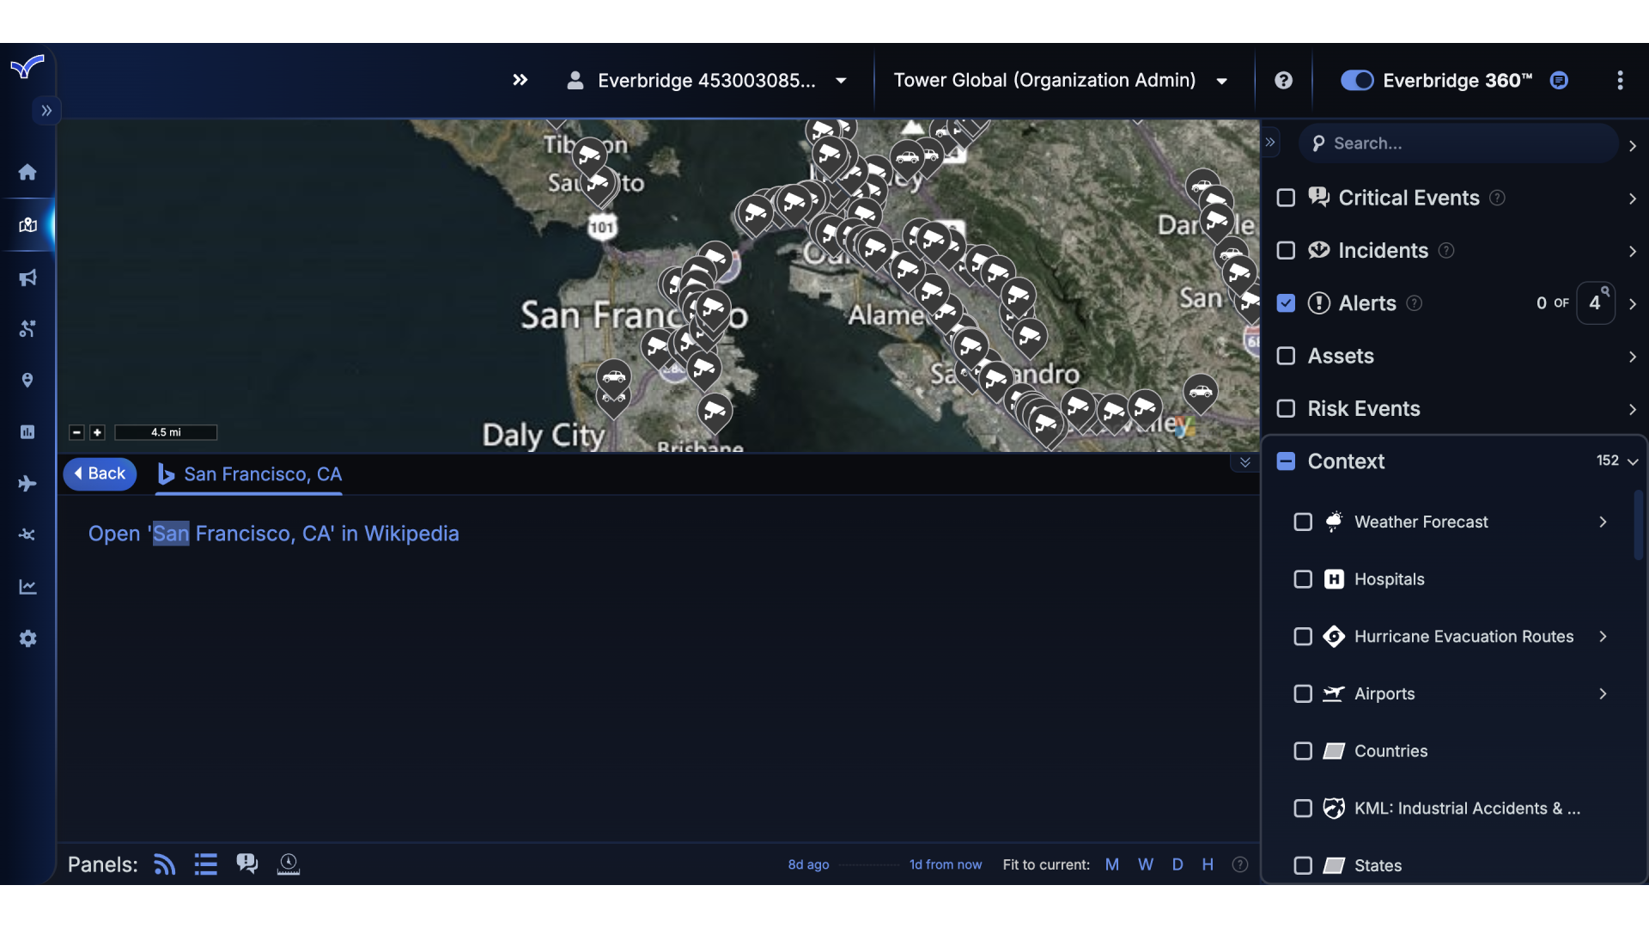Open the Home view in the sidebar

pyautogui.click(x=27, y=172)
